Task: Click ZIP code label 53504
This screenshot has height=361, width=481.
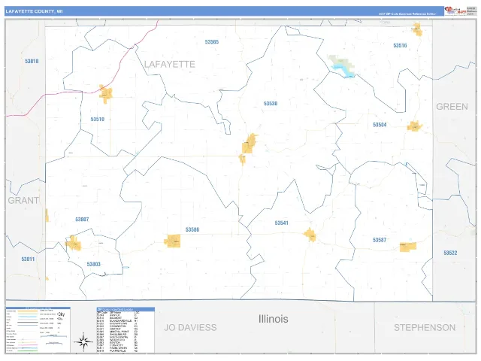Action: click(x=380, y=125)
